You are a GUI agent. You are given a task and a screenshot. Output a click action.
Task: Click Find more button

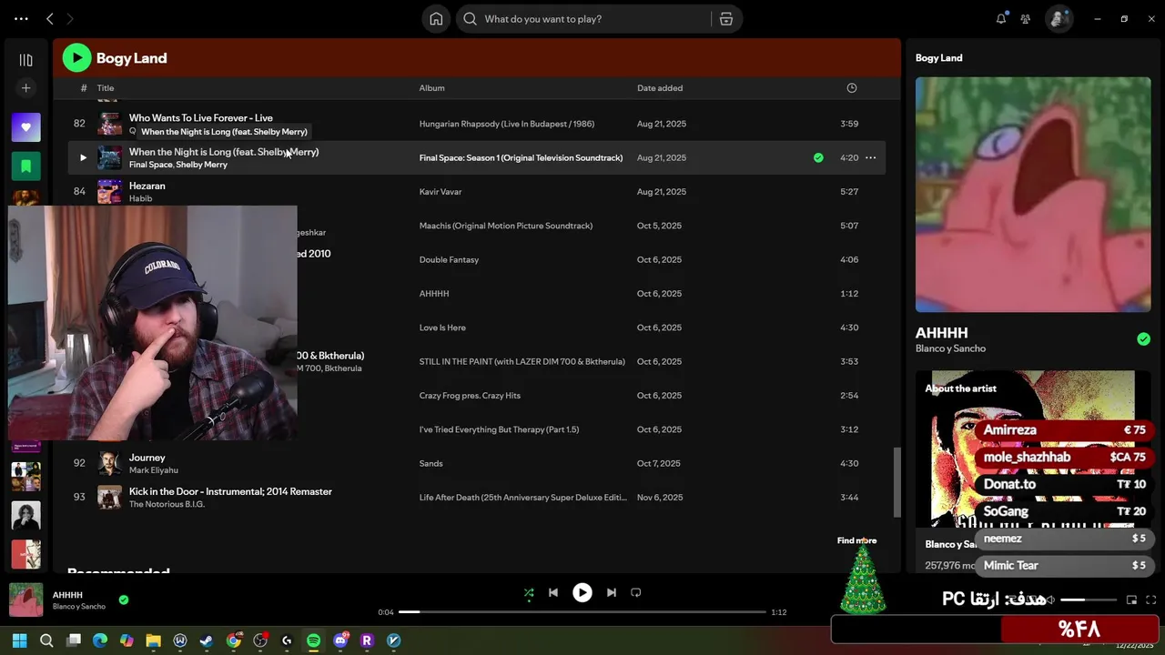click(x=856, y=540)
